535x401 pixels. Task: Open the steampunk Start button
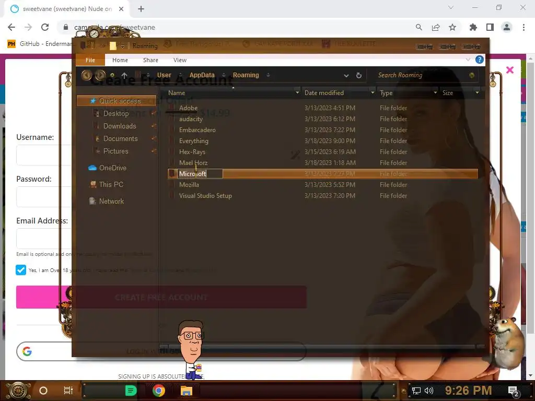[18, 391]
